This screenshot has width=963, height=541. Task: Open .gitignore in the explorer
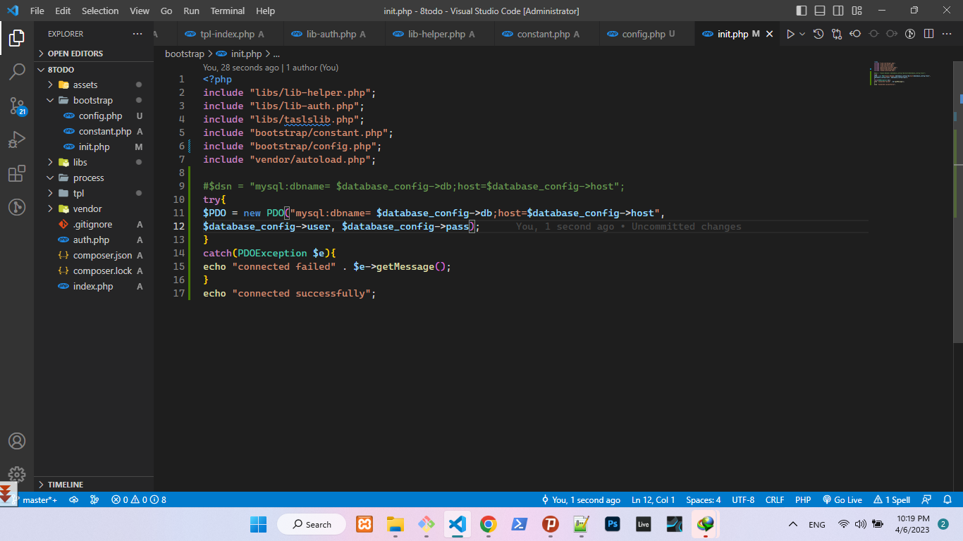94,224
